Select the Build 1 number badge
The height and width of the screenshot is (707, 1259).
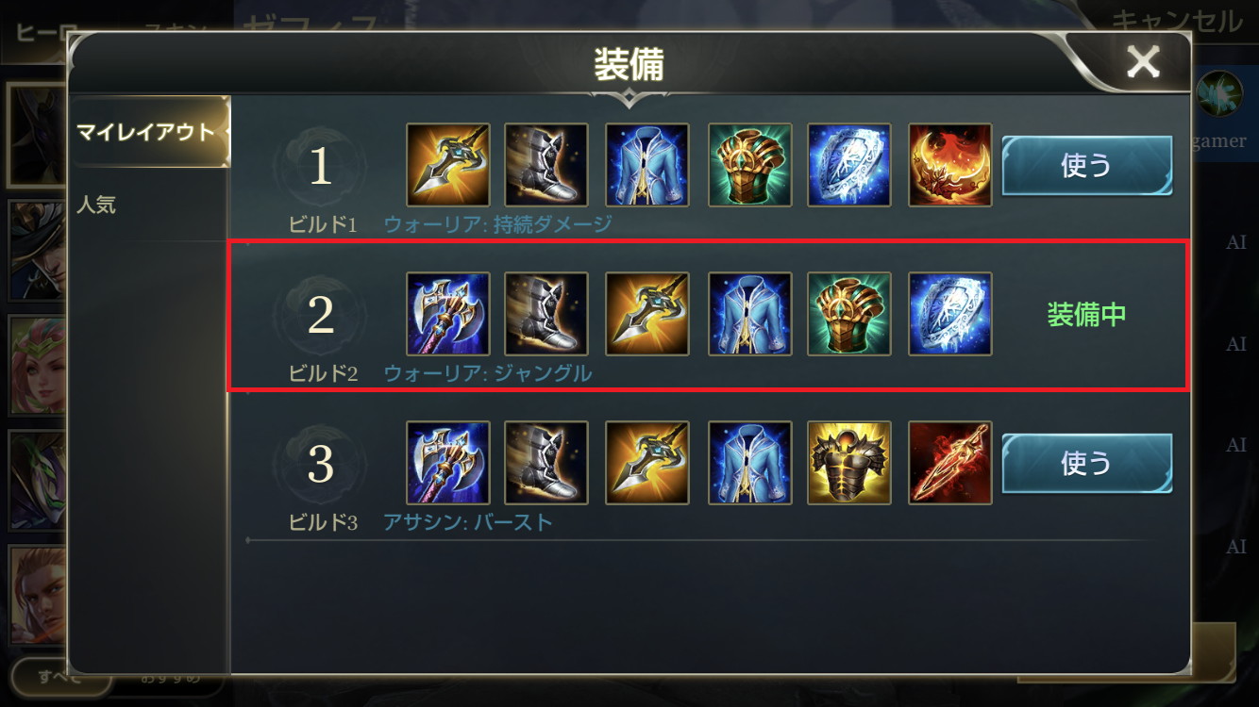tap(321, 166)
